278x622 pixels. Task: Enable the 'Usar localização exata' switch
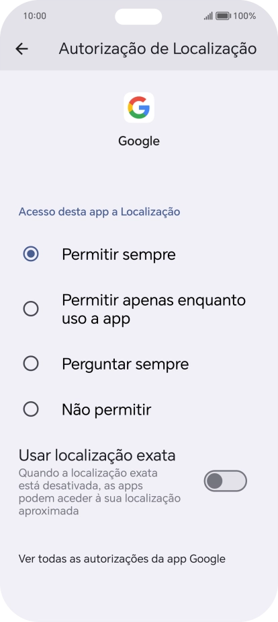point(226,481)
